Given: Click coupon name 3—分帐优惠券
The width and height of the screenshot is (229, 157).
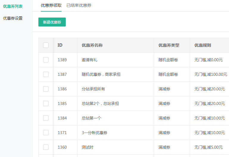Looking at the screenshot, I should click(x=95, y=133).
